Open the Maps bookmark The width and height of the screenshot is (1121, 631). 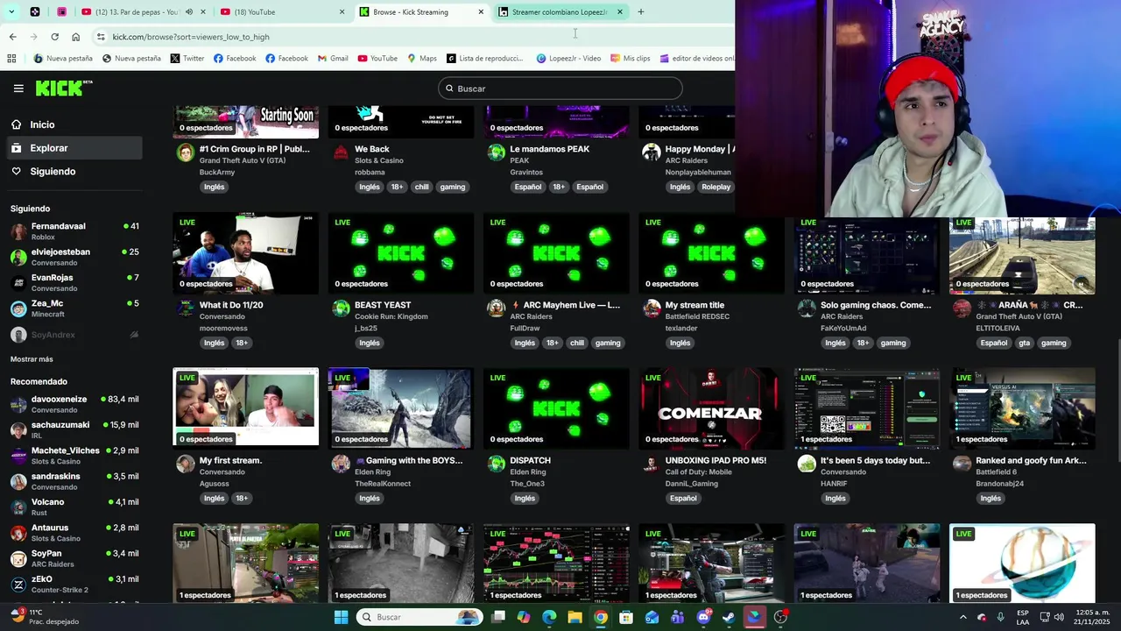[x=421, y=59]
